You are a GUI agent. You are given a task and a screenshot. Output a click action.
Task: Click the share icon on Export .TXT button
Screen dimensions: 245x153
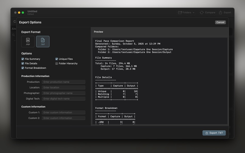click(207, 133)
